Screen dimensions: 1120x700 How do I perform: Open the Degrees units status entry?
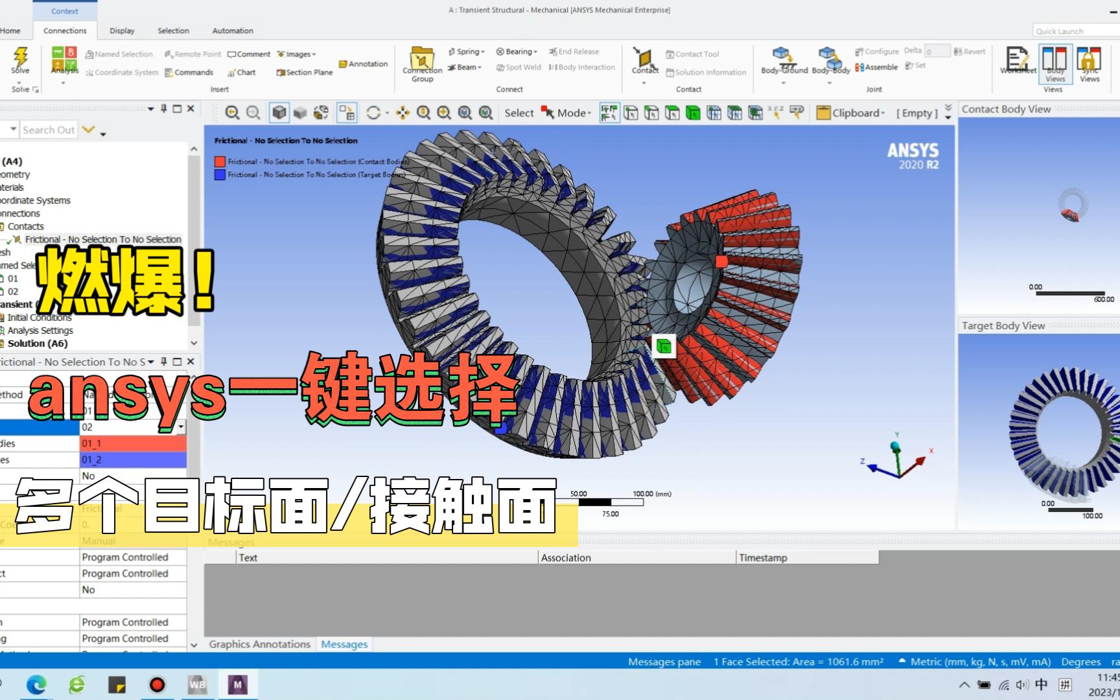point(1080,662)
